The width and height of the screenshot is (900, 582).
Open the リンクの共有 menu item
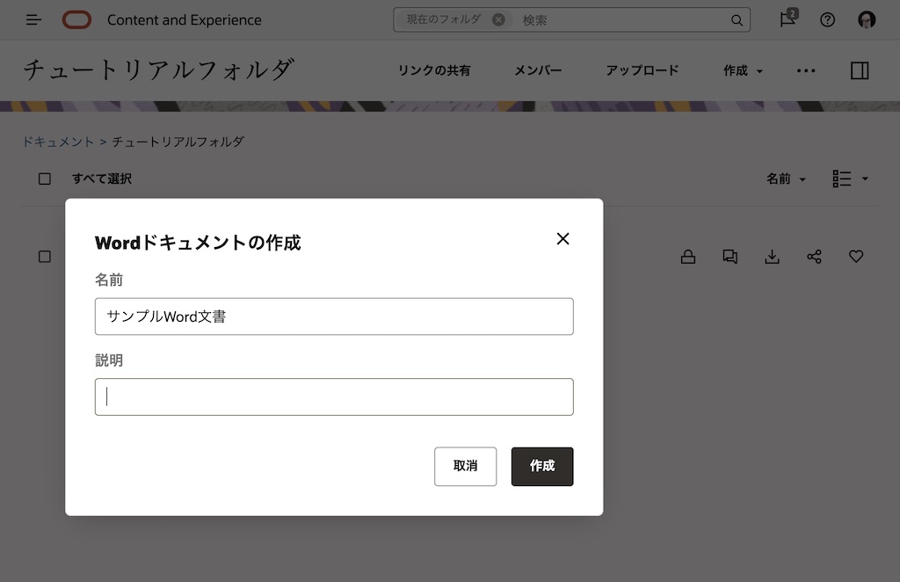435,70
